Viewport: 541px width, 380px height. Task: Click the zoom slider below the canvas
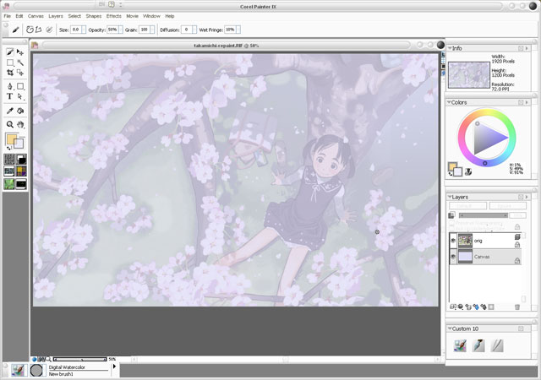pyautogui.click(x=79, y=359)
